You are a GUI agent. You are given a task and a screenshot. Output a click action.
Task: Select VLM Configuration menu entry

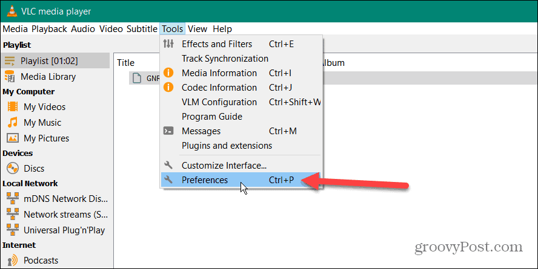(242, 102)
